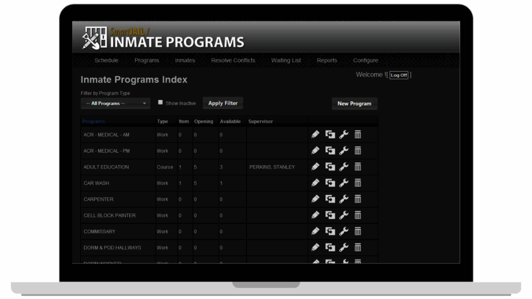Image resolution: width=532 pixels, height=299 pixels.
Task: Switch to the Waiting List section
Action: [x=286, y=60]
